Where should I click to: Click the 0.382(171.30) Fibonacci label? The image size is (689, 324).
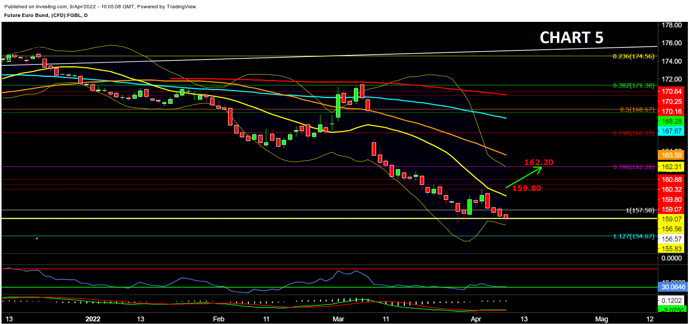click(x=633, y=86)
